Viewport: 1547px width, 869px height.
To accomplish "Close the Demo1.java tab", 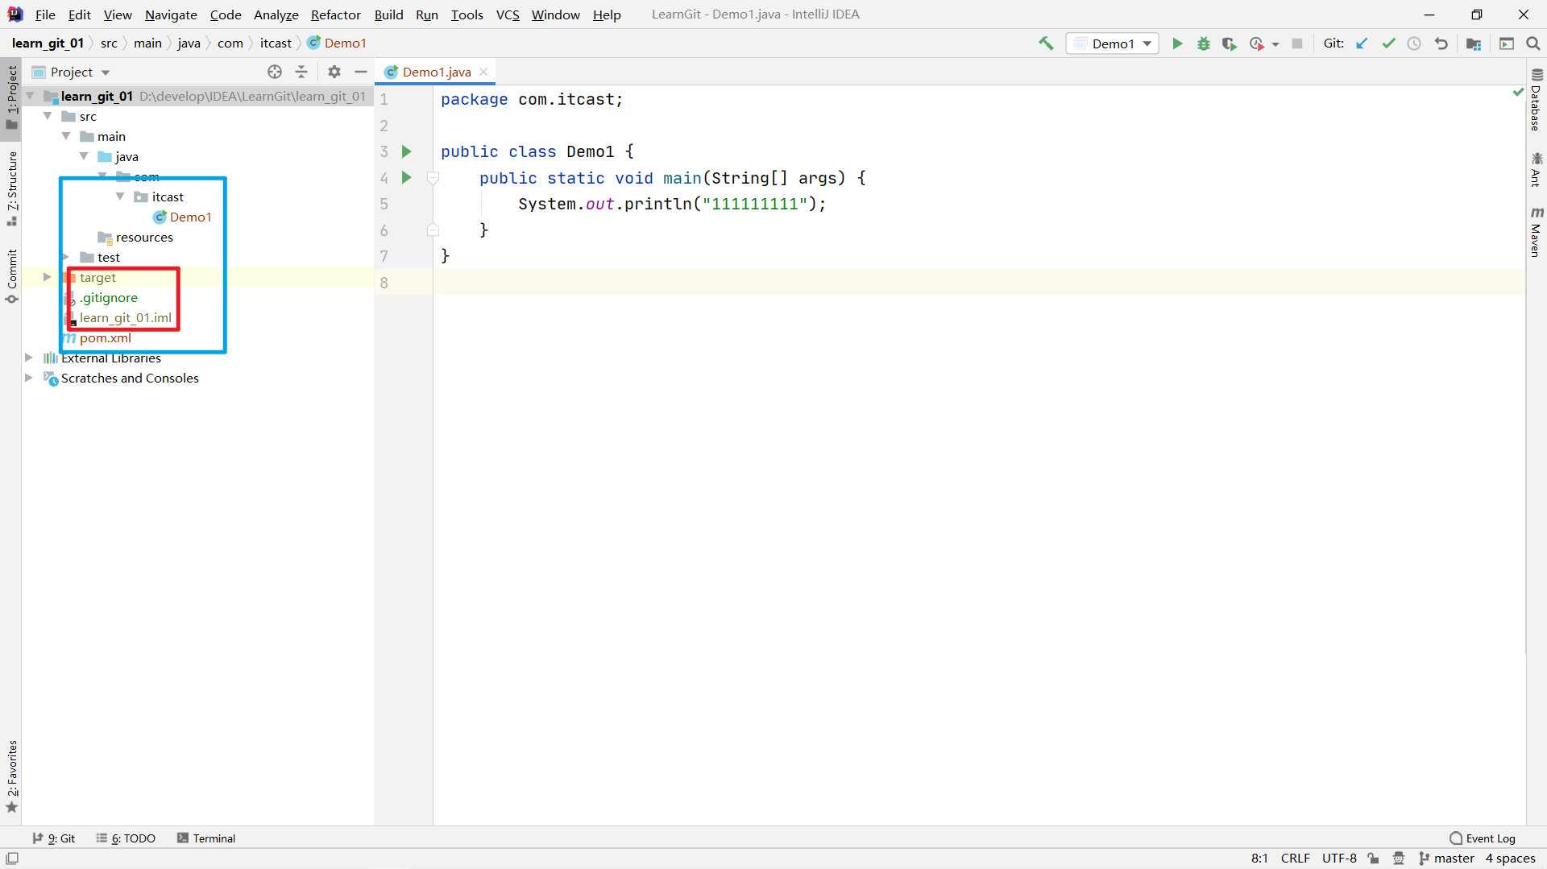I will [x=483, y=72].
